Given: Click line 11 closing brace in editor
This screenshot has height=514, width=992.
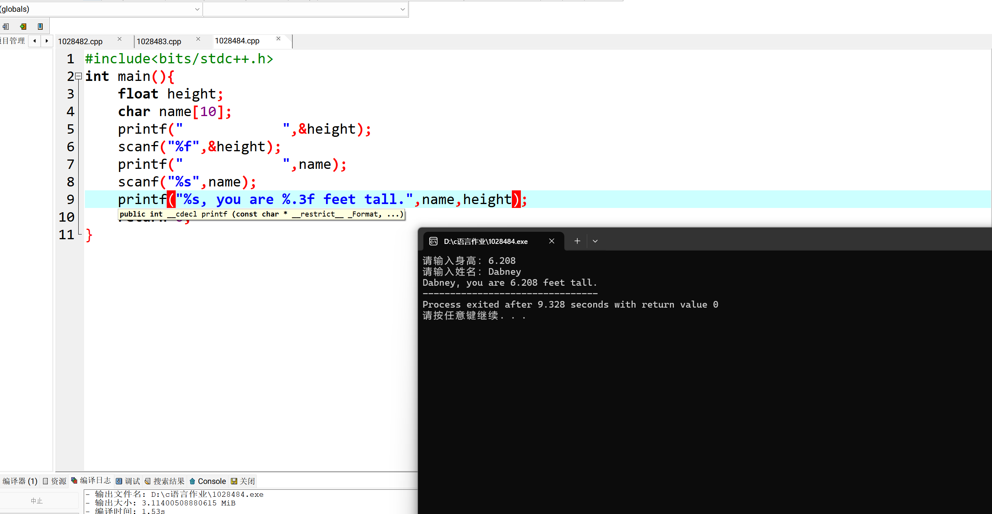Looking at the screenshot, I should (89, 235).
